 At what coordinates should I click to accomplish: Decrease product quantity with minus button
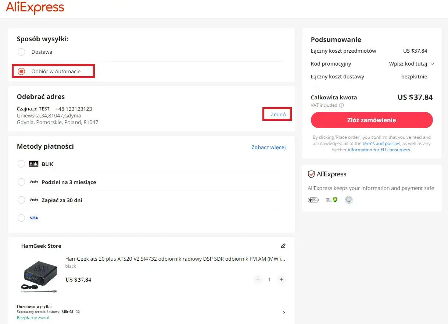[258, 279]
